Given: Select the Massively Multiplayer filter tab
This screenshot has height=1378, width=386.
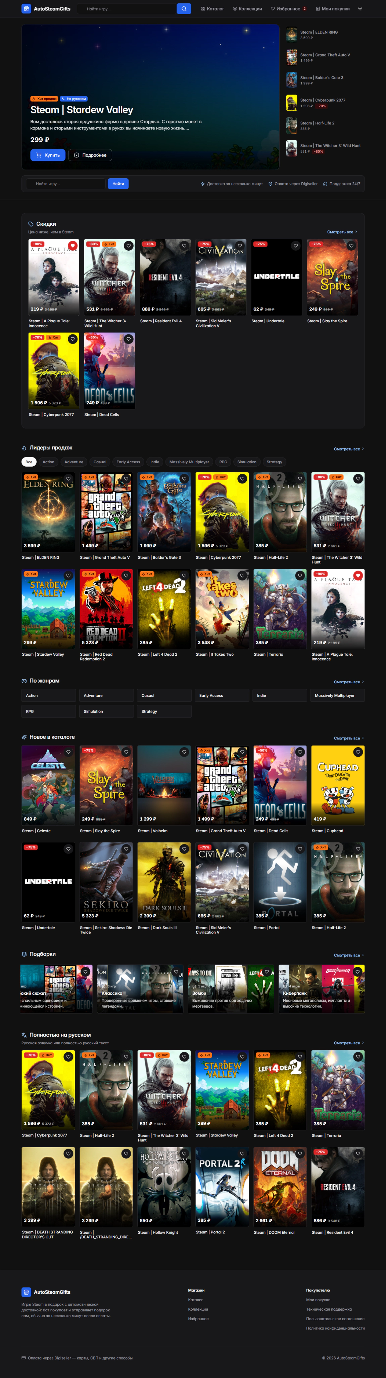Looking at the screenshot, I should coord(189,462).
